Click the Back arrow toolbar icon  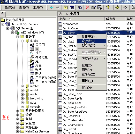click(52, 7)
